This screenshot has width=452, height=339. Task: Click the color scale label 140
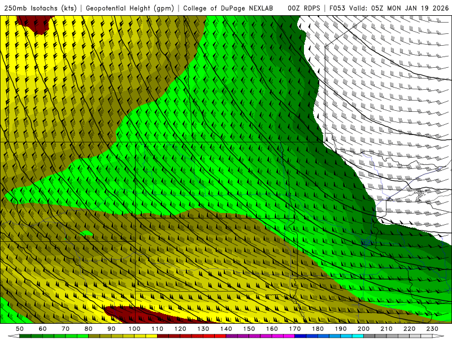(x=226, y=329)
